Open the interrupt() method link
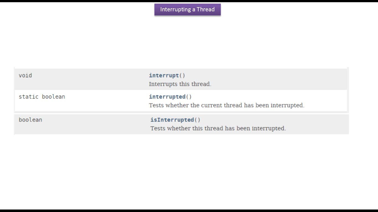The height and width of the screenshot is (212, 378). pyautogui.click(x=164, y=75)
